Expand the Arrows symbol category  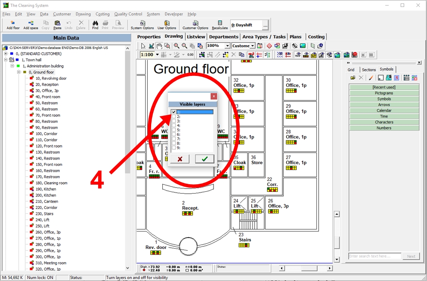point(384,105)
